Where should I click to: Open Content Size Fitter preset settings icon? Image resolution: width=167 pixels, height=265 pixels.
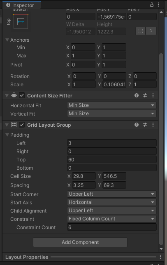[145, 95]
